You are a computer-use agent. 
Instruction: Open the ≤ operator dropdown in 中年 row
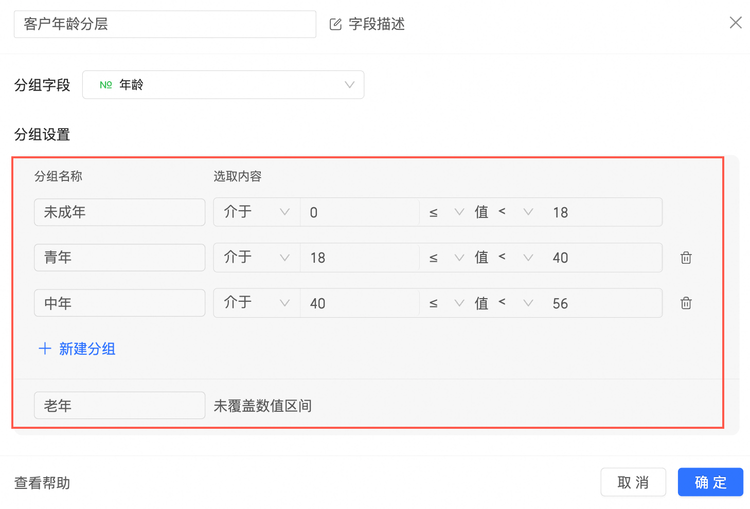pyautogui.click(x=446, y=303)
